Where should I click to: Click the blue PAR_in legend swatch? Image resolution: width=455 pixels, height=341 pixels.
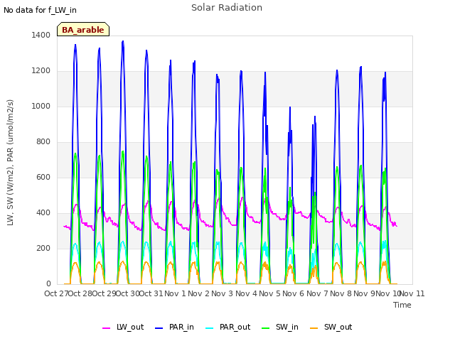pyautogui.click(x=159, y=328)
